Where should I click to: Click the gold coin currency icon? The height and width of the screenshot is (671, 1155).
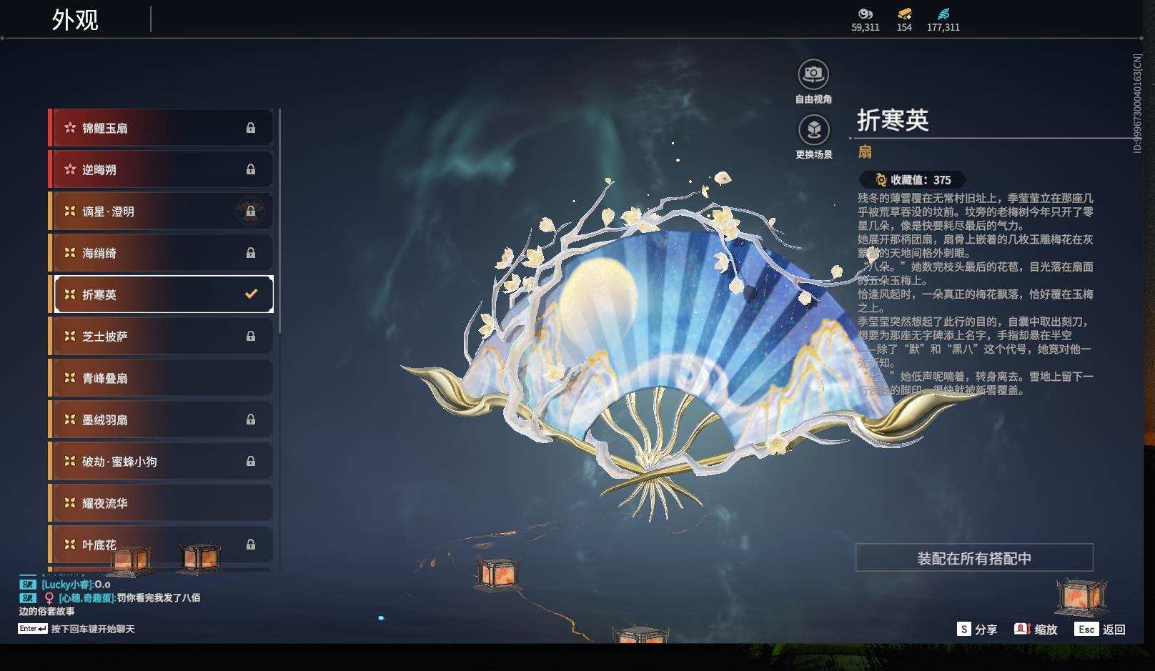point(865,14)
